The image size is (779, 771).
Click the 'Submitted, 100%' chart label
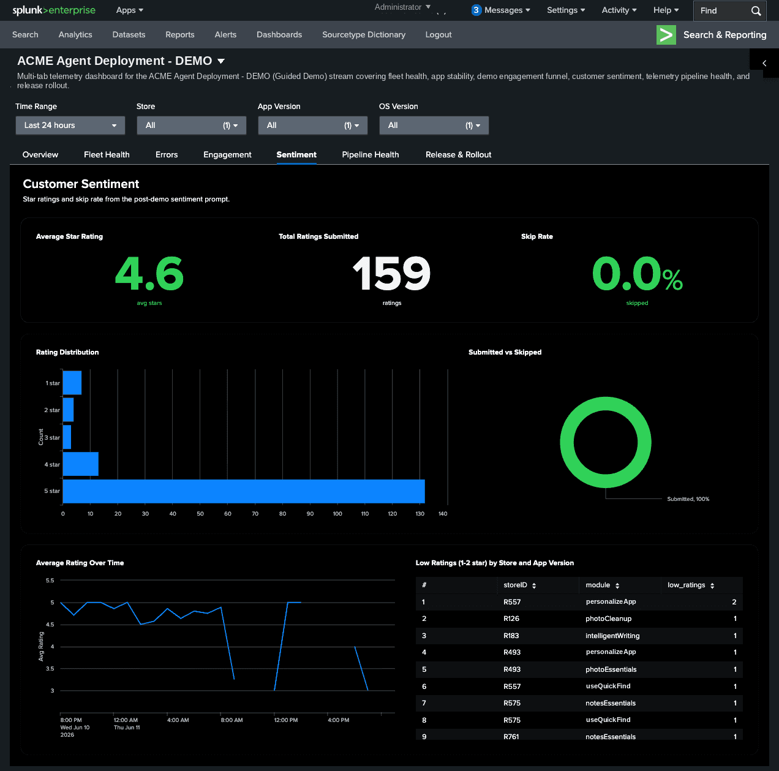coord(688,499)
